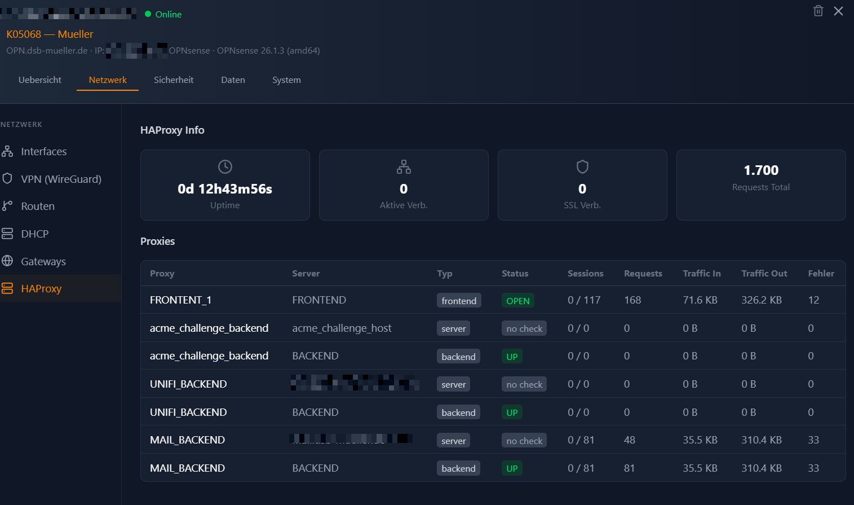
Task: Click the OPEN status badge
Action: click(518, 301)
